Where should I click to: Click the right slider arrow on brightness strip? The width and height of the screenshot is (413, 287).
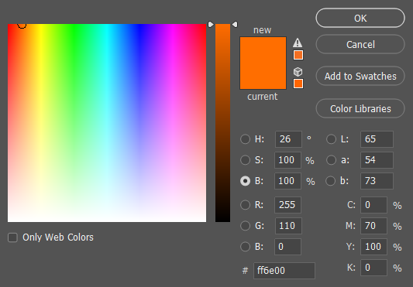235,25
